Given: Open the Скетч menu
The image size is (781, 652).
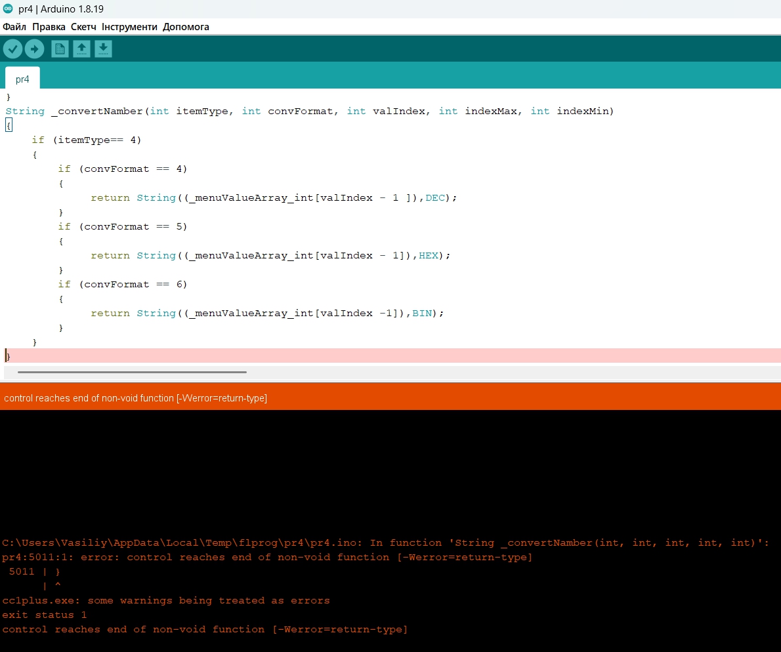Looking at the screenshot, I should (83, 27).
